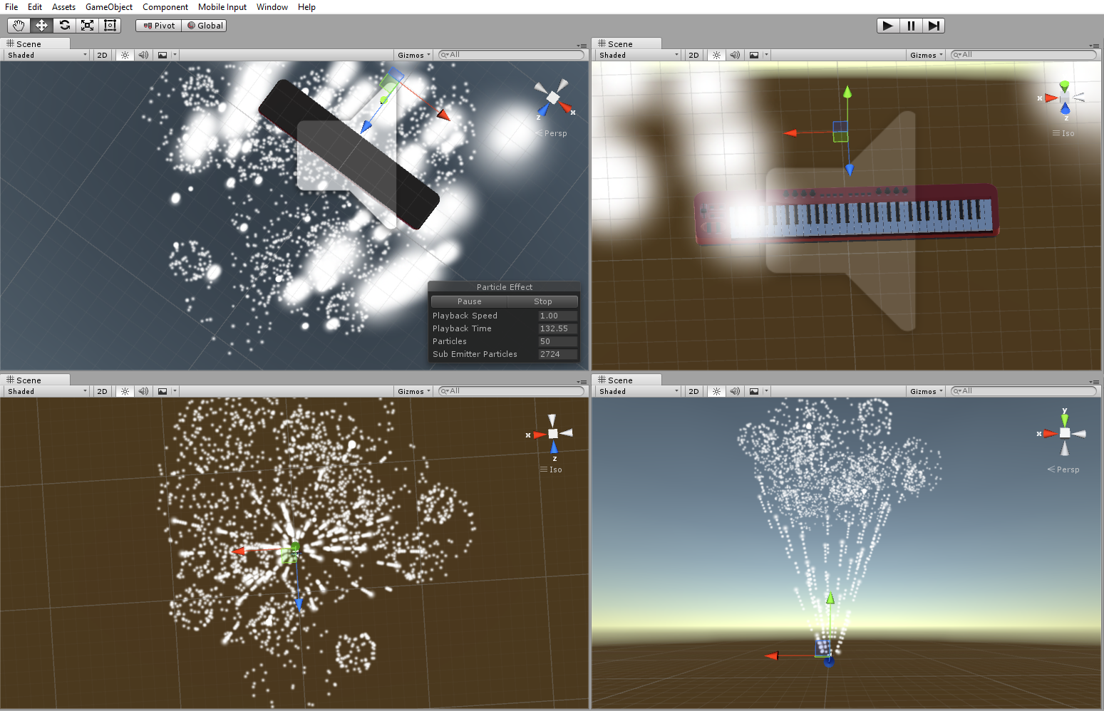The width and height of the screenshot is (1104, 711).
Task: Click the Persp label in top-left Scene
Action: tap(555, 133)
